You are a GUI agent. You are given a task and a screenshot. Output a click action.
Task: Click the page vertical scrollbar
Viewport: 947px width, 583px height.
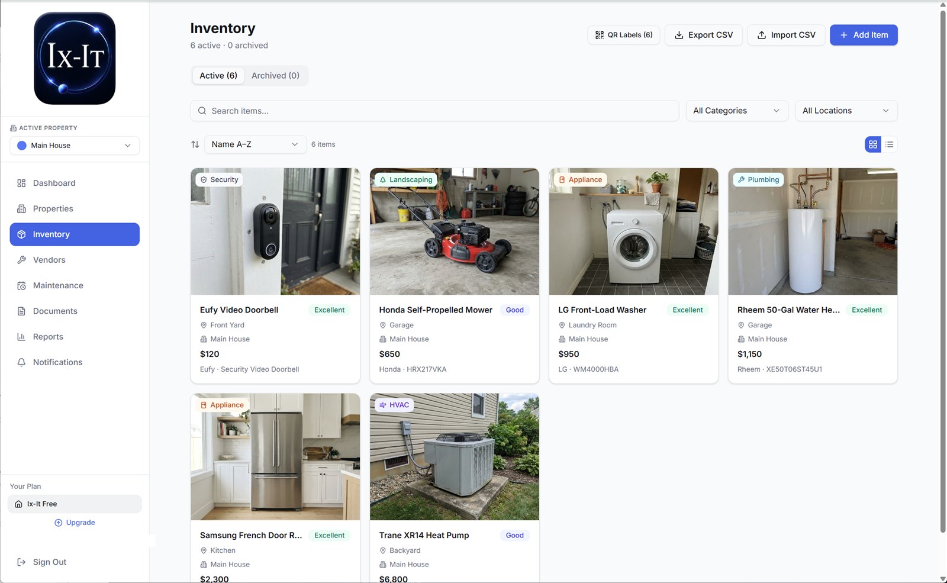tap(943, 271)
